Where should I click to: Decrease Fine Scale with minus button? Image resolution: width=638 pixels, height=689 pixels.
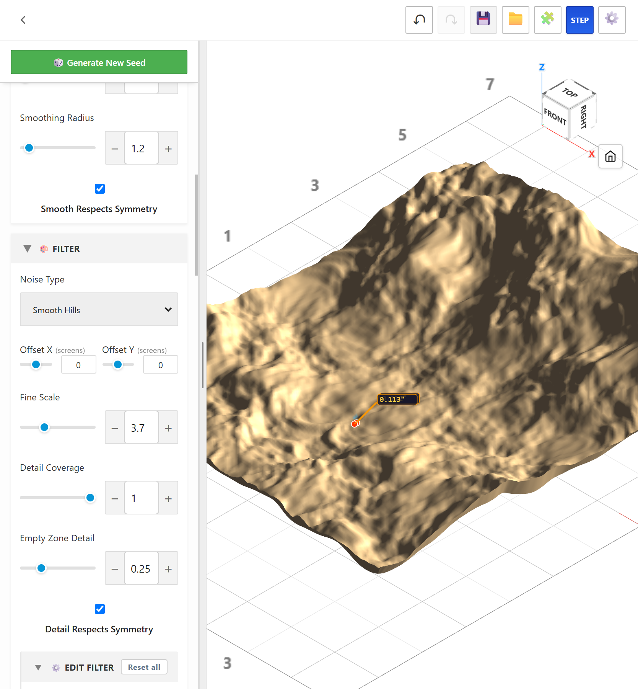(115, 428)
